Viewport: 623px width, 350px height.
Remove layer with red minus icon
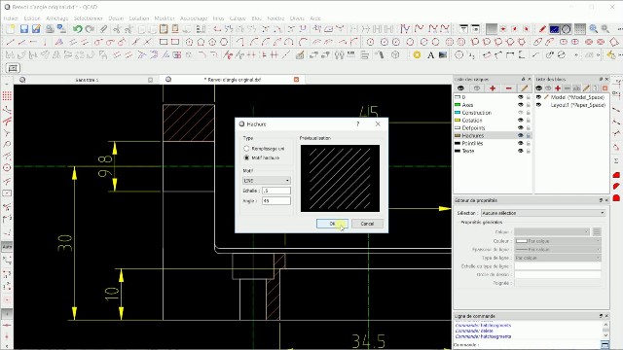point(508,88)
